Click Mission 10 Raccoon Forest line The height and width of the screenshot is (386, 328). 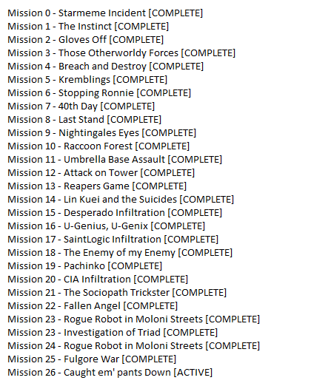click(x=98, y=146)
